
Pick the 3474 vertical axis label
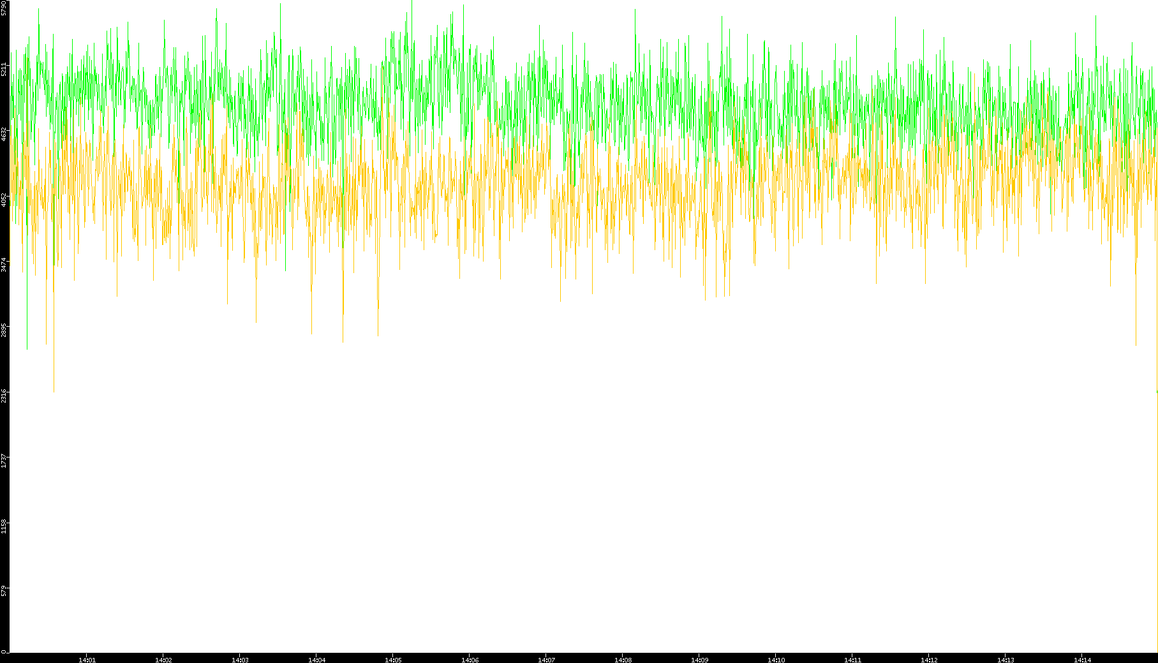click(4, 264)
